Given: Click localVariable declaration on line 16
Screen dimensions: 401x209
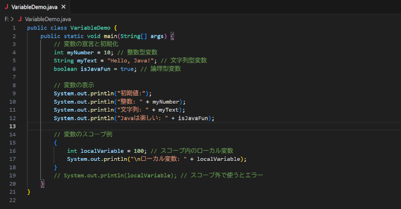Looking at the screenshot, I should [102, 151].
